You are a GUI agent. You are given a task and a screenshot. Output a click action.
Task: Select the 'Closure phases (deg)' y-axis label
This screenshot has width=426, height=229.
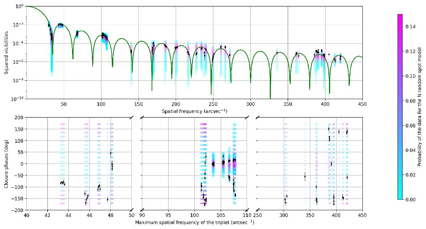(6, 164)
